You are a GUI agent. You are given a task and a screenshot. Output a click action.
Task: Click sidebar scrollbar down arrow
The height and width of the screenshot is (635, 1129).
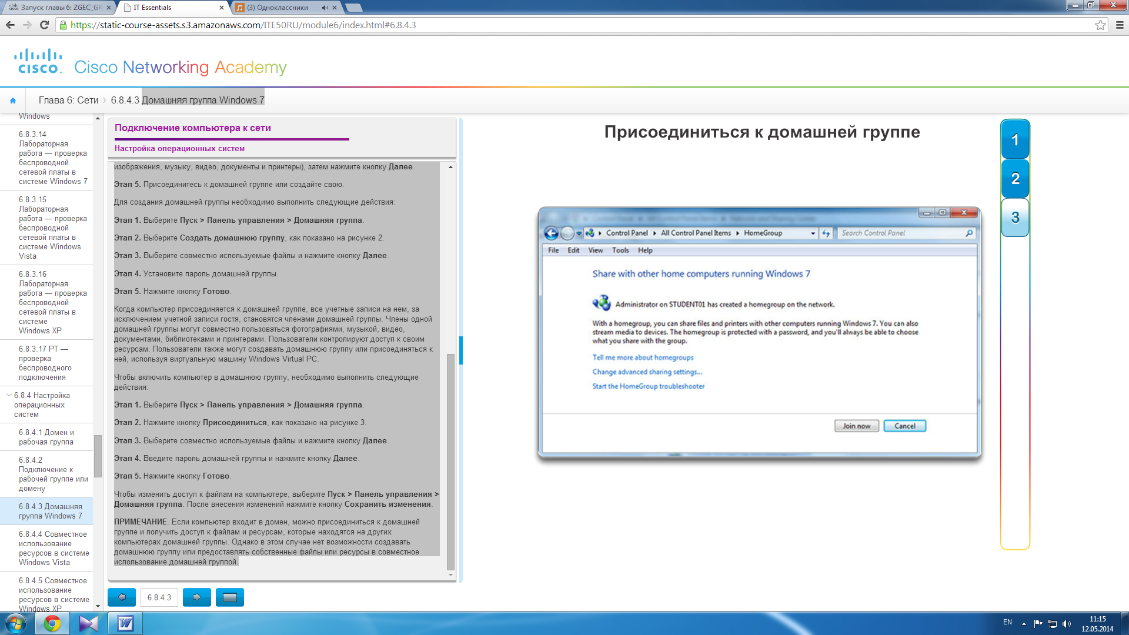click(98, 606)
